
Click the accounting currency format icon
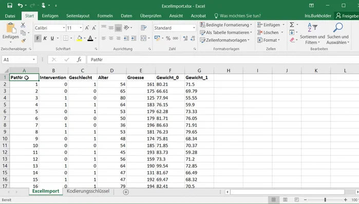pyautogui.click(x=157, y=38)
